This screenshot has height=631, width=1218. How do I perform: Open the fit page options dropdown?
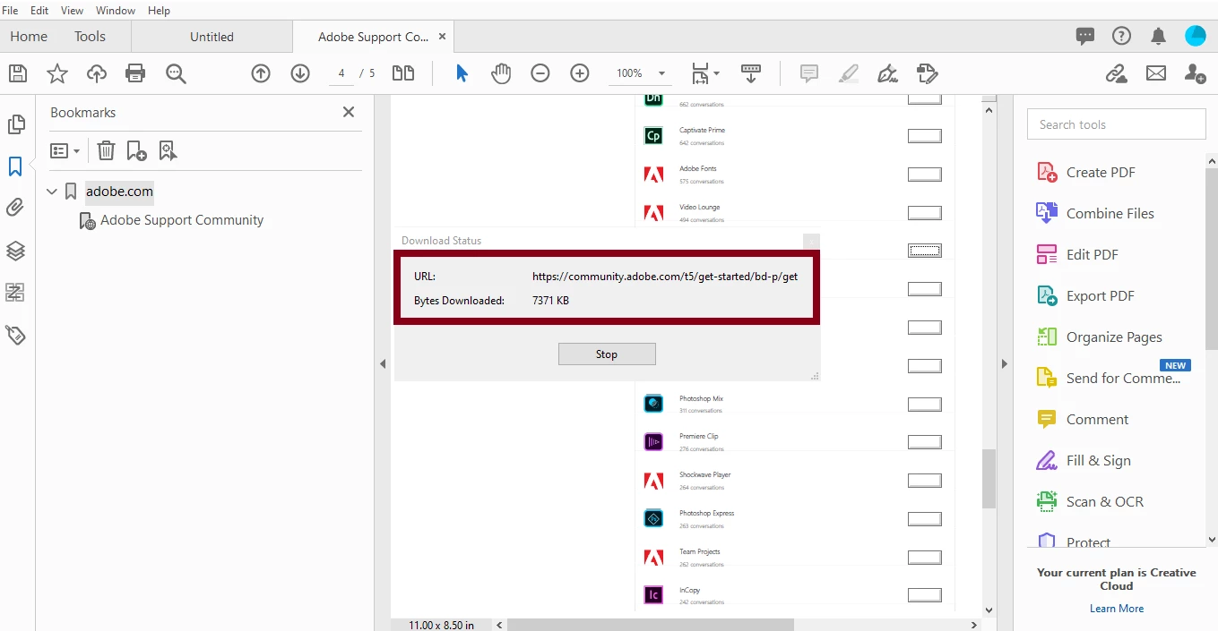pyautogui.click(x=705, y=73)
